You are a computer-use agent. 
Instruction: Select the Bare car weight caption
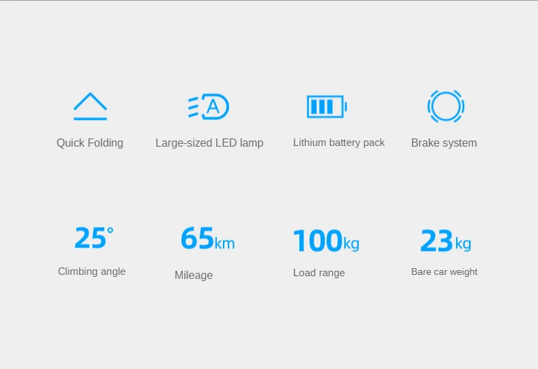tap(445, 271)
